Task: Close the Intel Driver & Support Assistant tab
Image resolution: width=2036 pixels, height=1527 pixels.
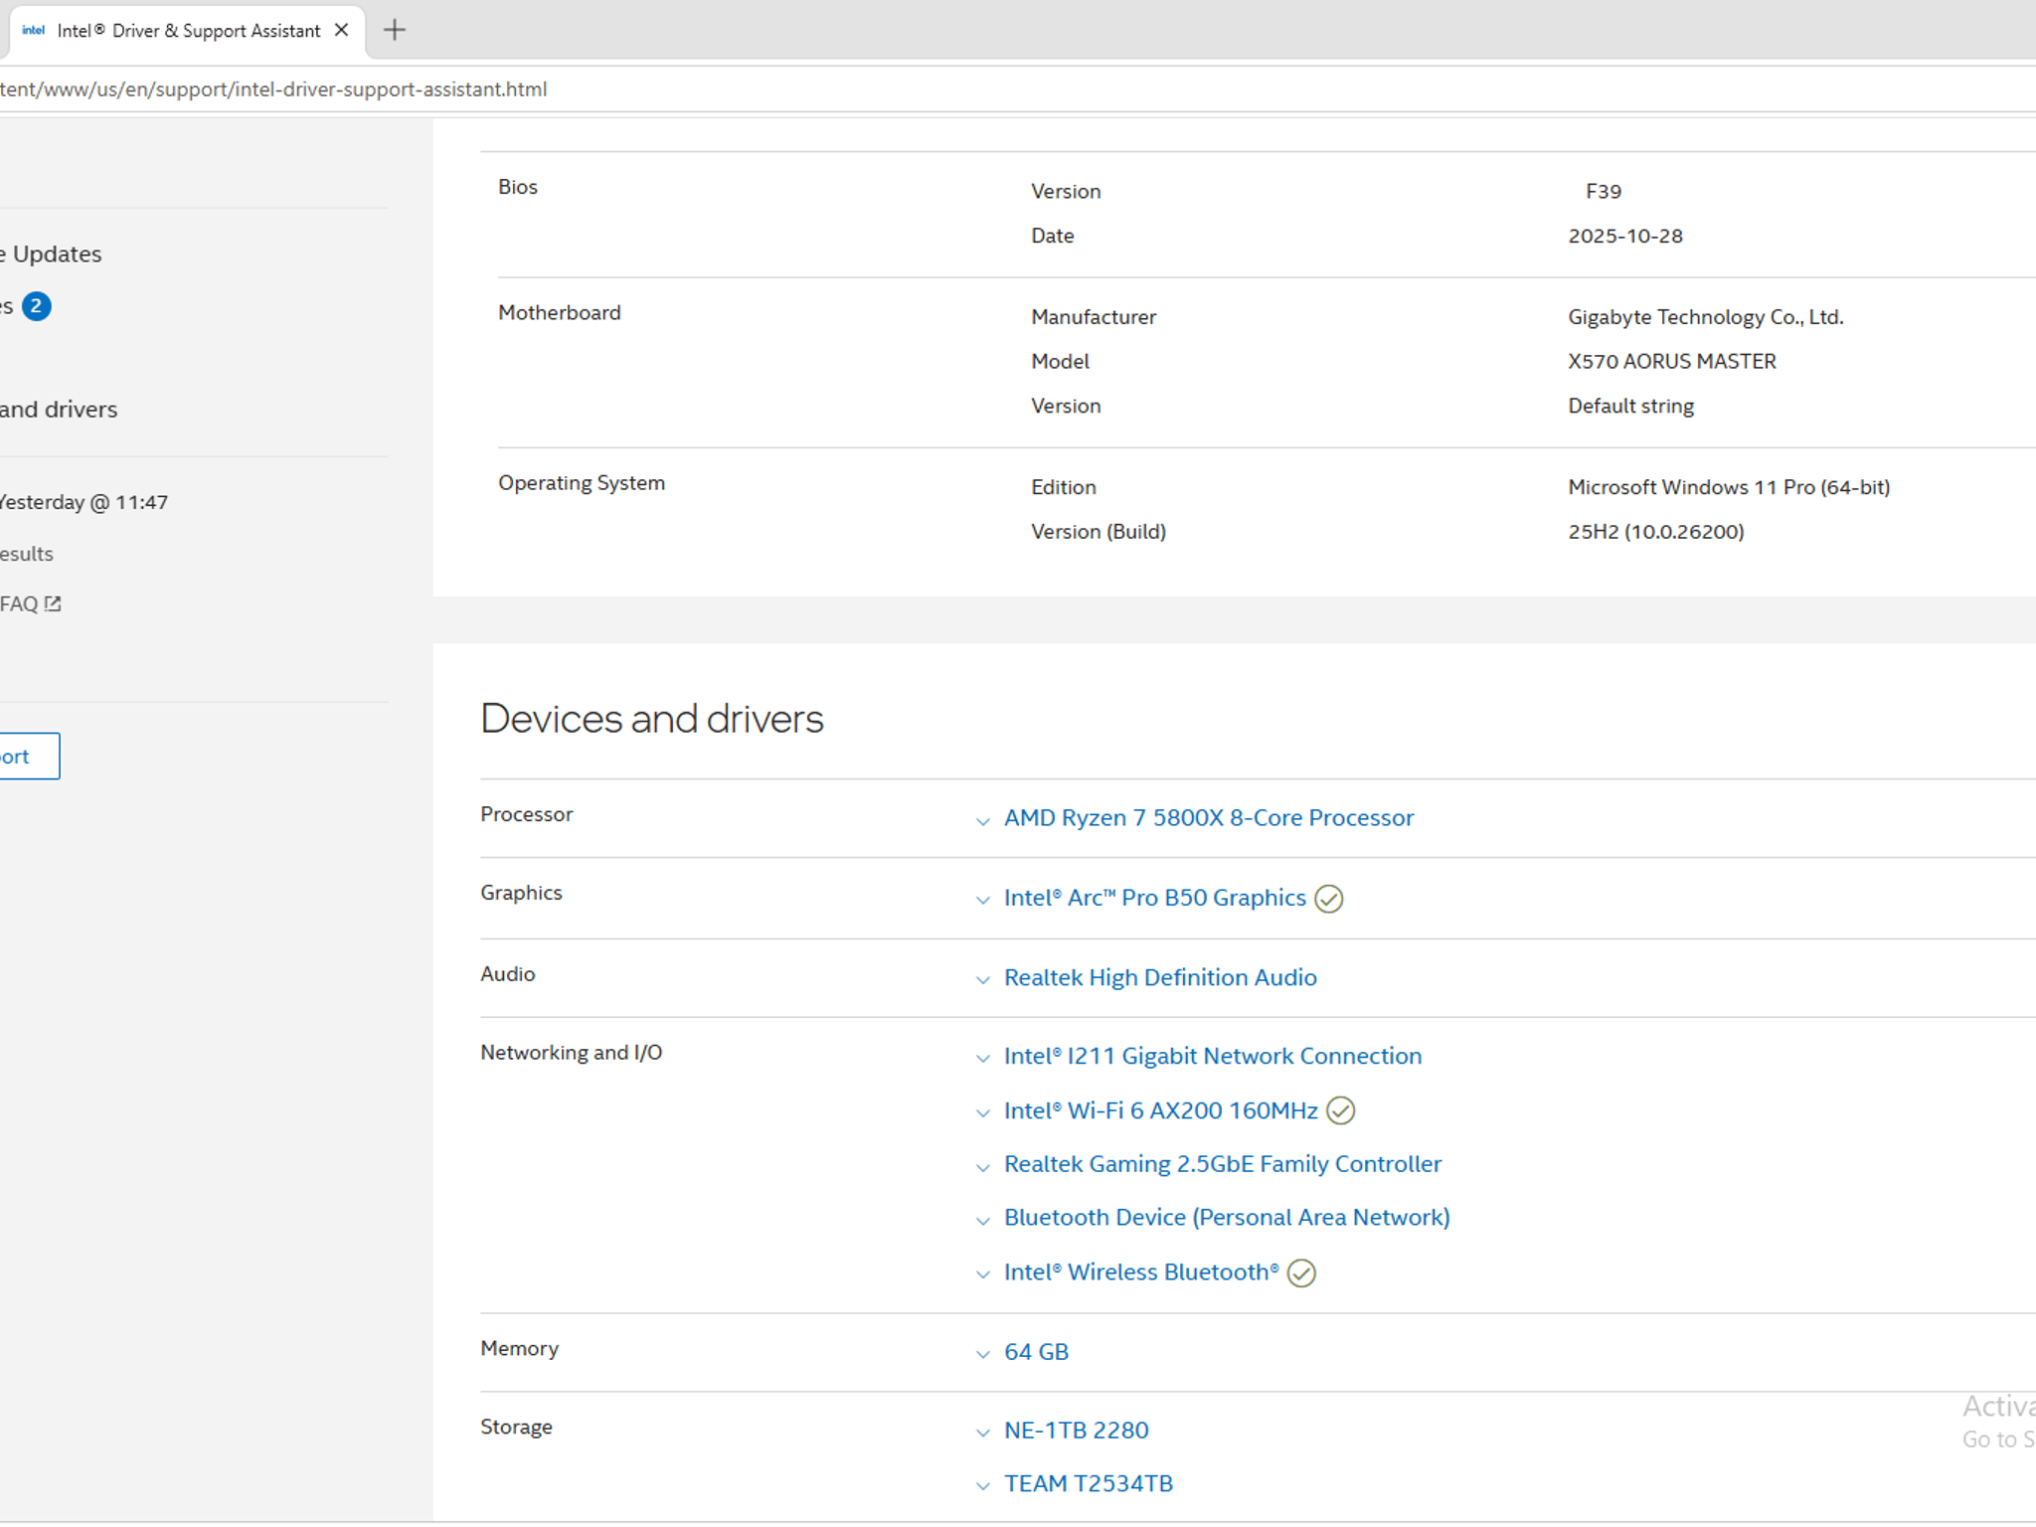Action: point(342,30)
